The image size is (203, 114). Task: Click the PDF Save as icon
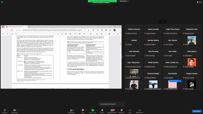tap(109, 34)
